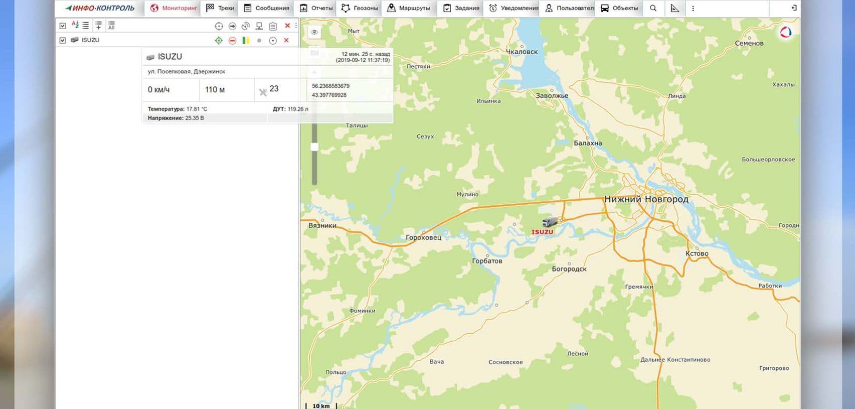Open the Мониторинг tab
855x409 pixels.
[x=173, y=8]
